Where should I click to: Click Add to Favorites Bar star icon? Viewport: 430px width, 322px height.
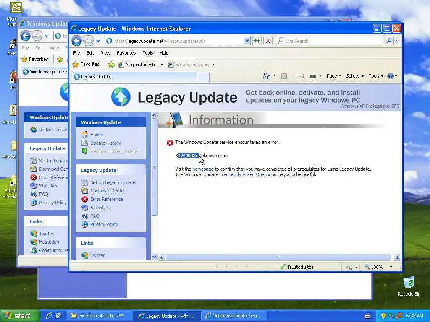111,65
